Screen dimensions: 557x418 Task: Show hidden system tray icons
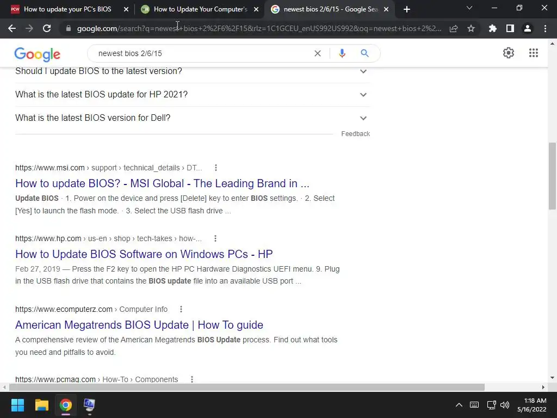[459, 405]
